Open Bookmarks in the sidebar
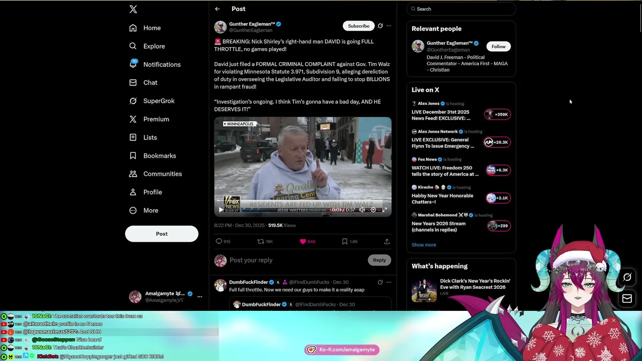Screen dimensions: 642x361 152,156
